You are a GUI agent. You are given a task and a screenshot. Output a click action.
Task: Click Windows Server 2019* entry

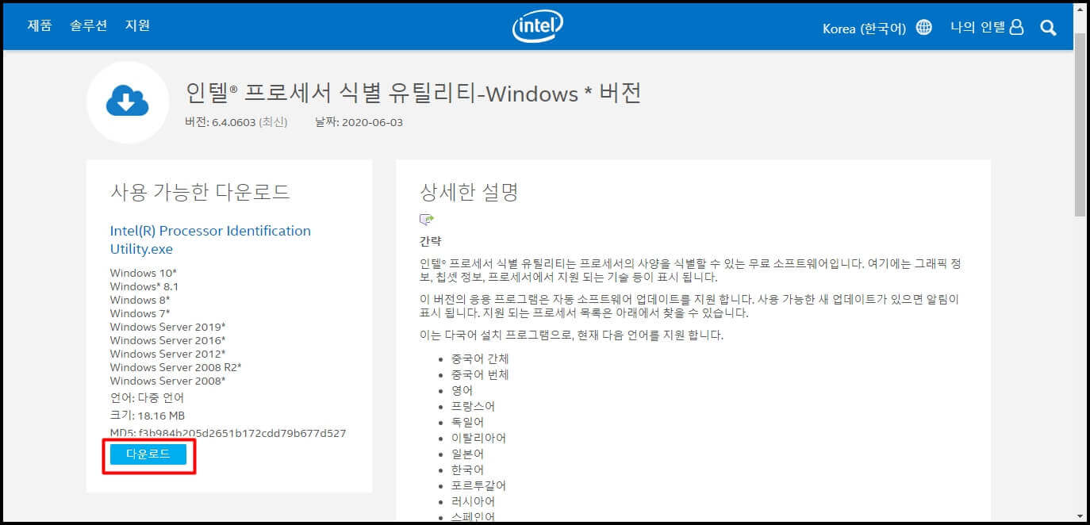point(168,327)
